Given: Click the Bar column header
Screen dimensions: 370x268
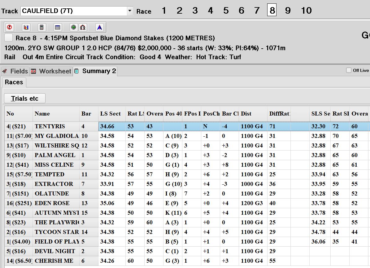Looking at the screenshot, I should point(86,114).
